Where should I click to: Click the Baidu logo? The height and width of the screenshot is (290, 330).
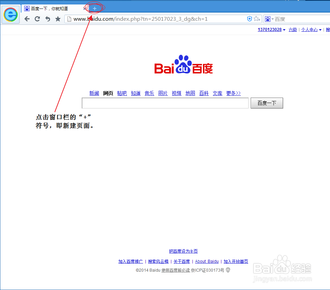coord(184,65)
